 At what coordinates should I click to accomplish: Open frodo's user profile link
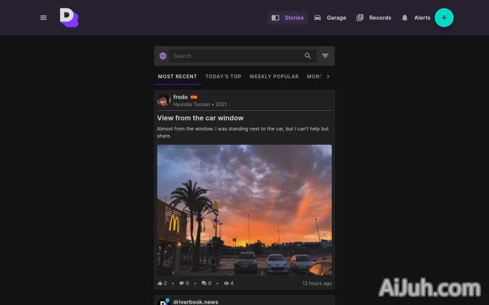tap(181, 97)
